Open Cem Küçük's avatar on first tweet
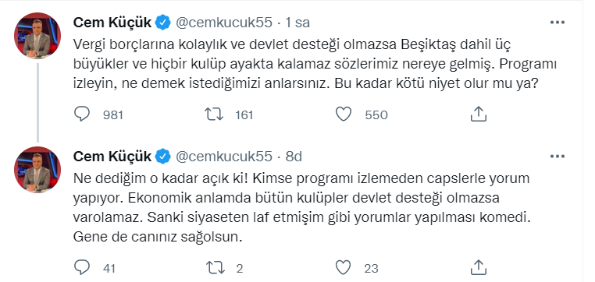Viewport: 595px width, 282px height. pos(37,36)
